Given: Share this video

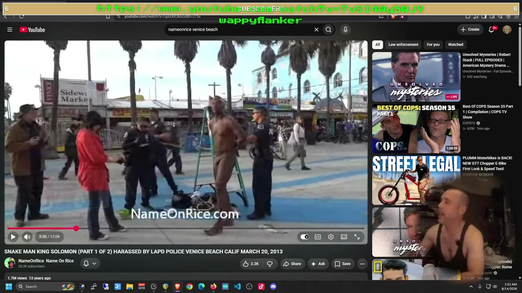Looking at the screenshot, I should (292, 264).
